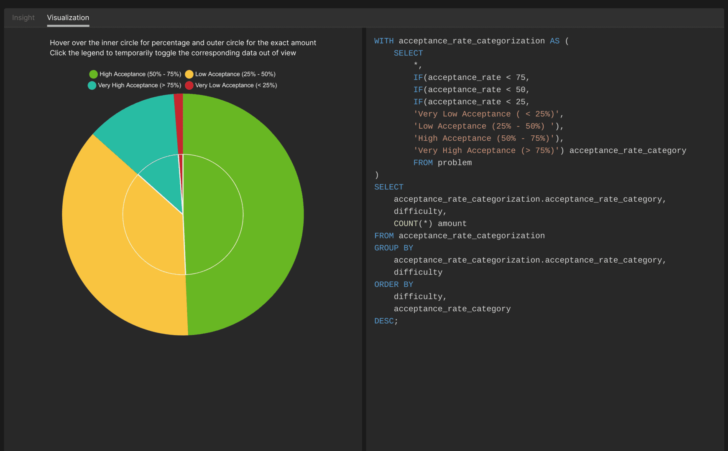The height and width of the screenshot is (451, 728).
Task: Click the 'COUNT(*) amount' line in the query
Action: point(430,224)
